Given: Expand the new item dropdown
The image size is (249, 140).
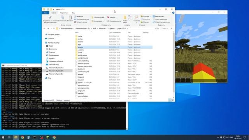Looking at the screenshot, I should pos(130,16).
